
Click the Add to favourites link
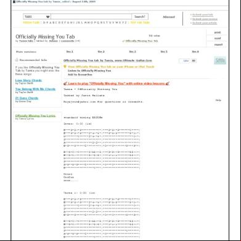coord(80,75)
